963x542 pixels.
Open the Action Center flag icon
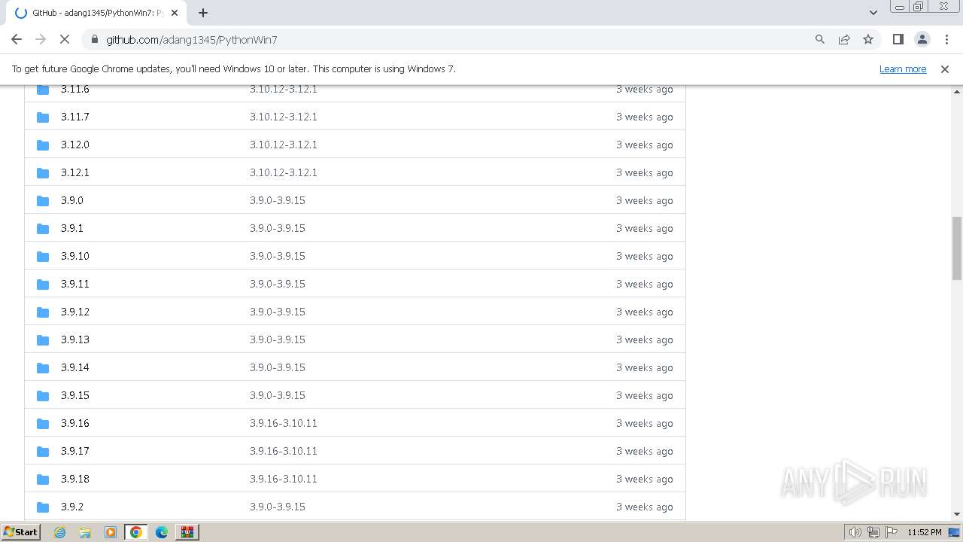pyautogui.click(x=892, y=532)
